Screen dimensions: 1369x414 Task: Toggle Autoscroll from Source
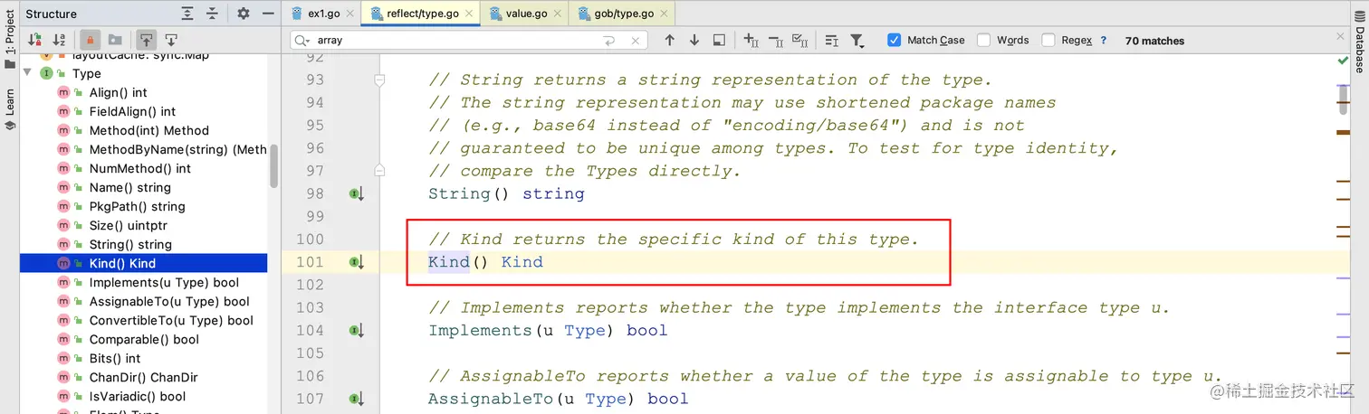coord(171,40)
